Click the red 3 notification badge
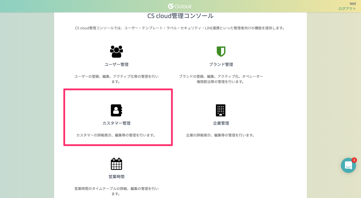The width and height of the screenshot is (361, 198). point(354,160)
